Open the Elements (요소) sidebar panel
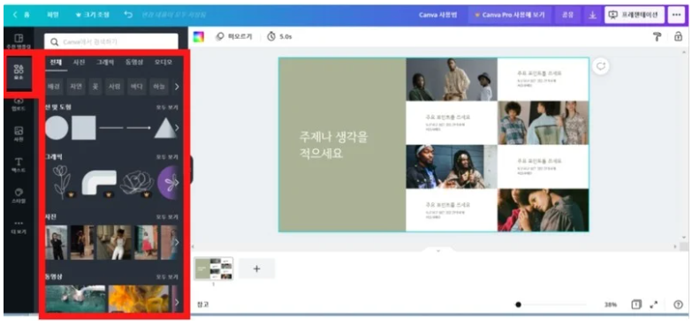 pos(19,72)
